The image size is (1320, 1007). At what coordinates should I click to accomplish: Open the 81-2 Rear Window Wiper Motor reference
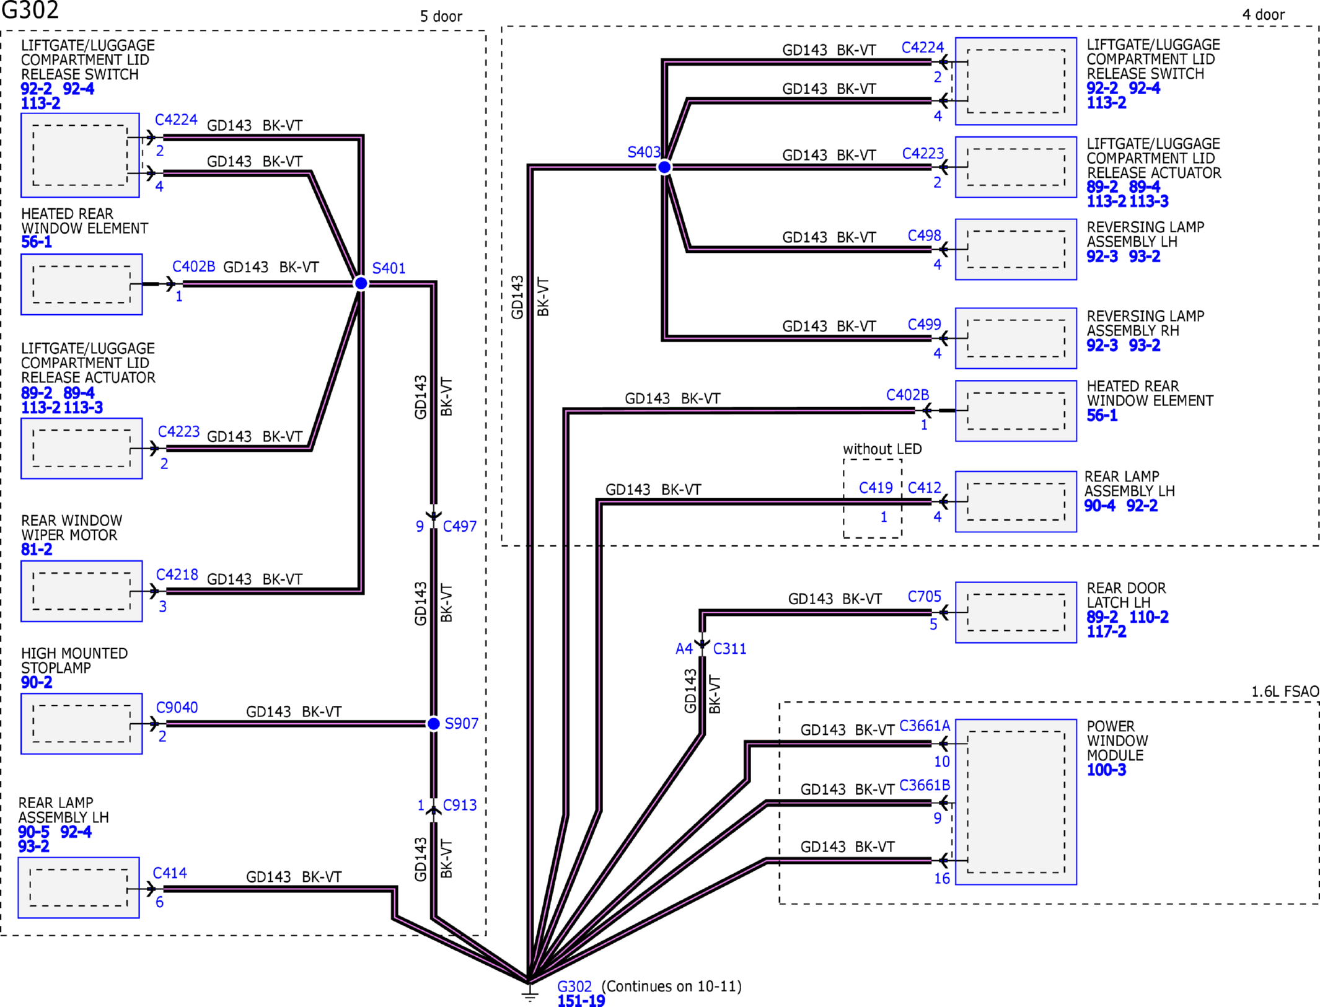(37, 550)
